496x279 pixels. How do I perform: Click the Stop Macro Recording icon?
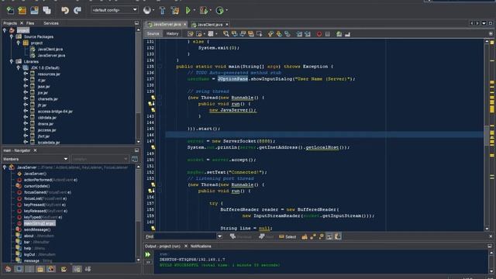click(328, 34)
